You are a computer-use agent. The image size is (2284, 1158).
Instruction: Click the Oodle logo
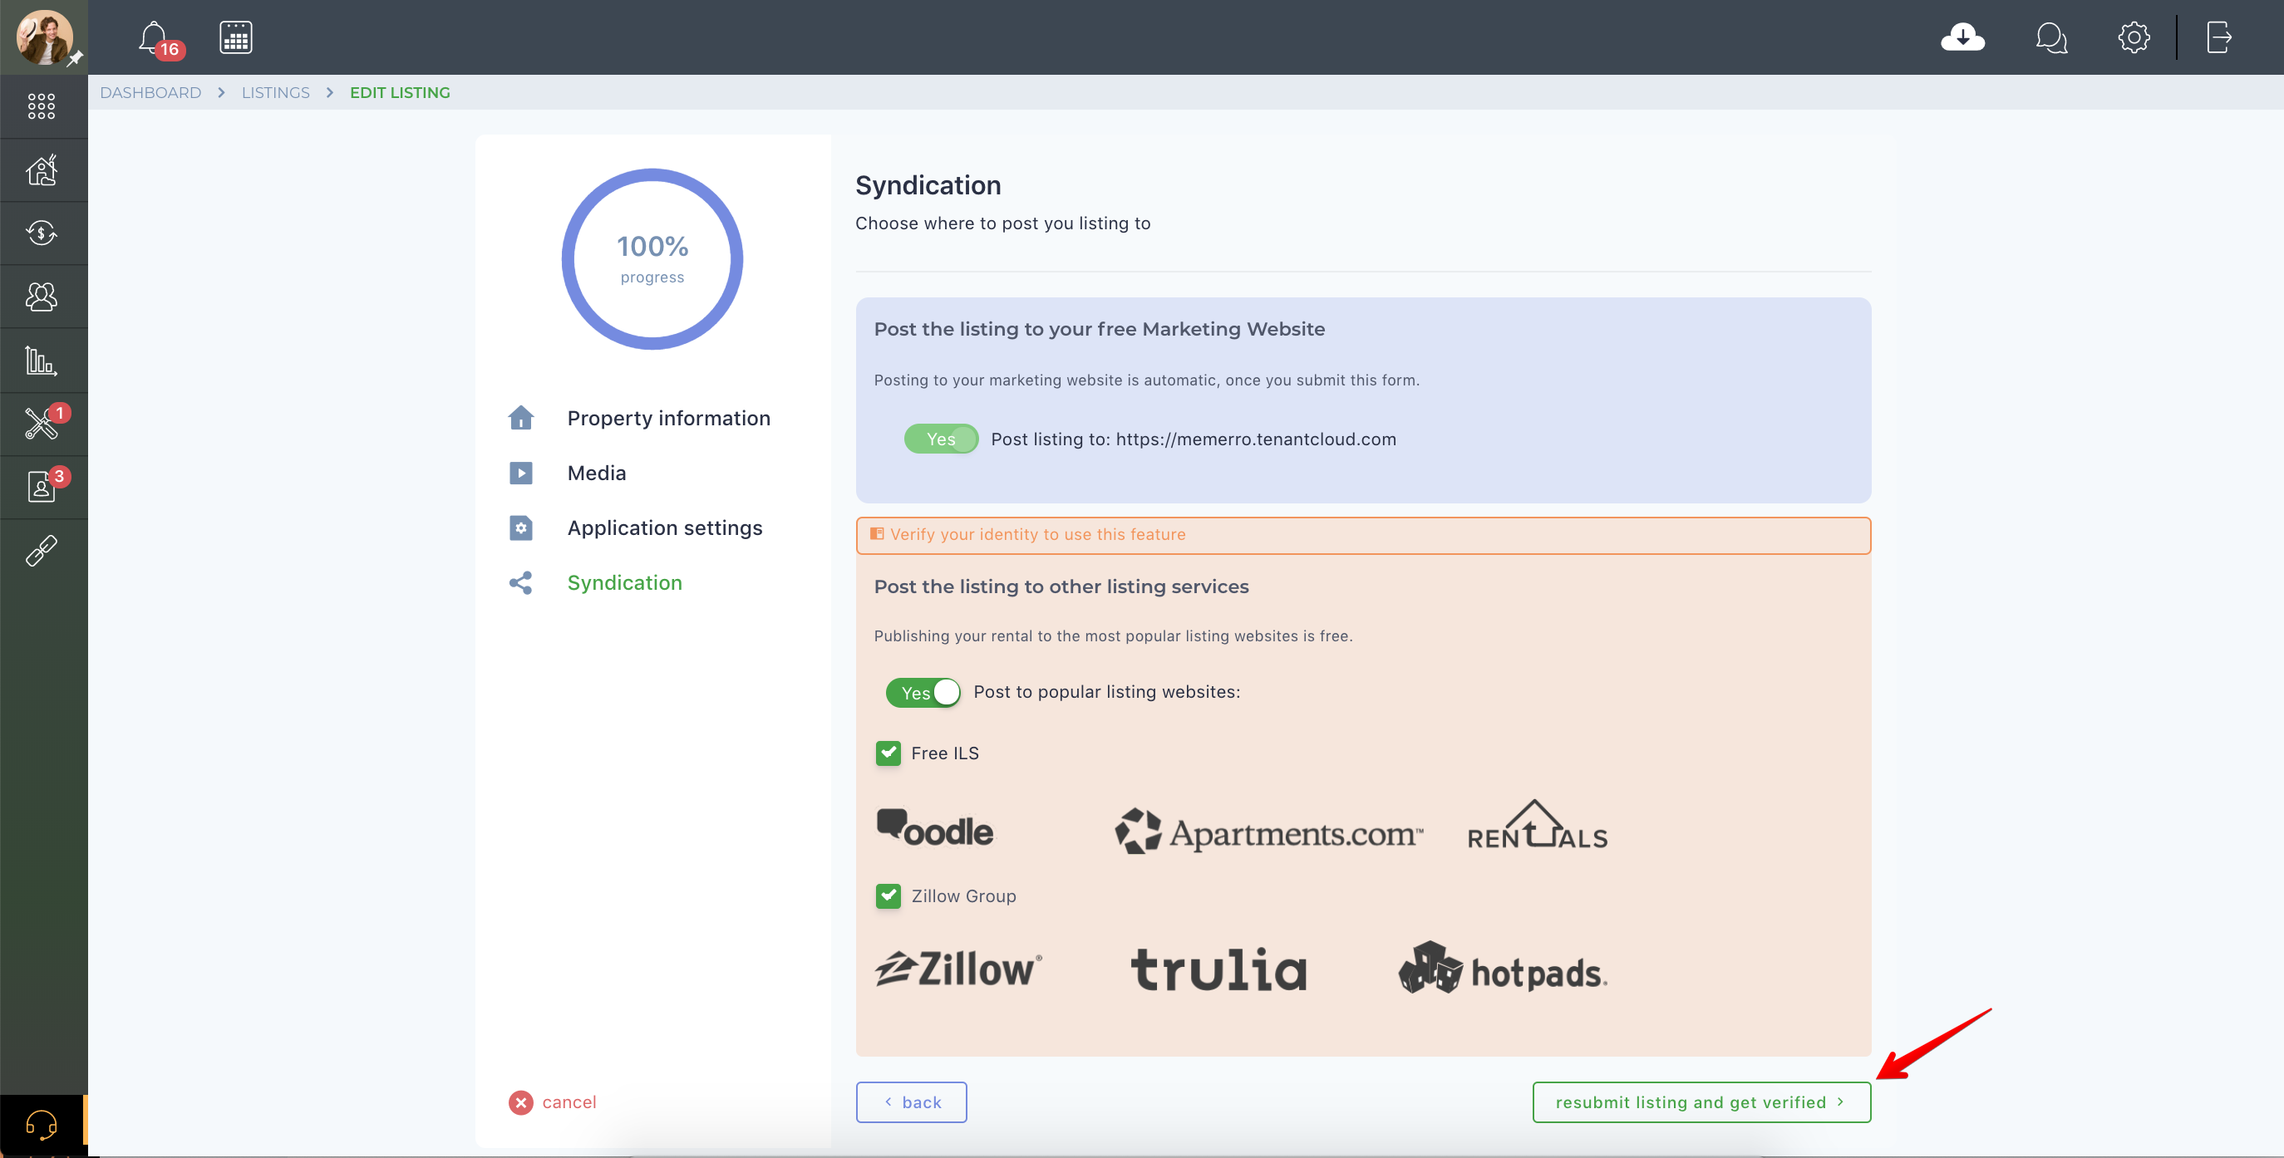(x=934, y=828)
